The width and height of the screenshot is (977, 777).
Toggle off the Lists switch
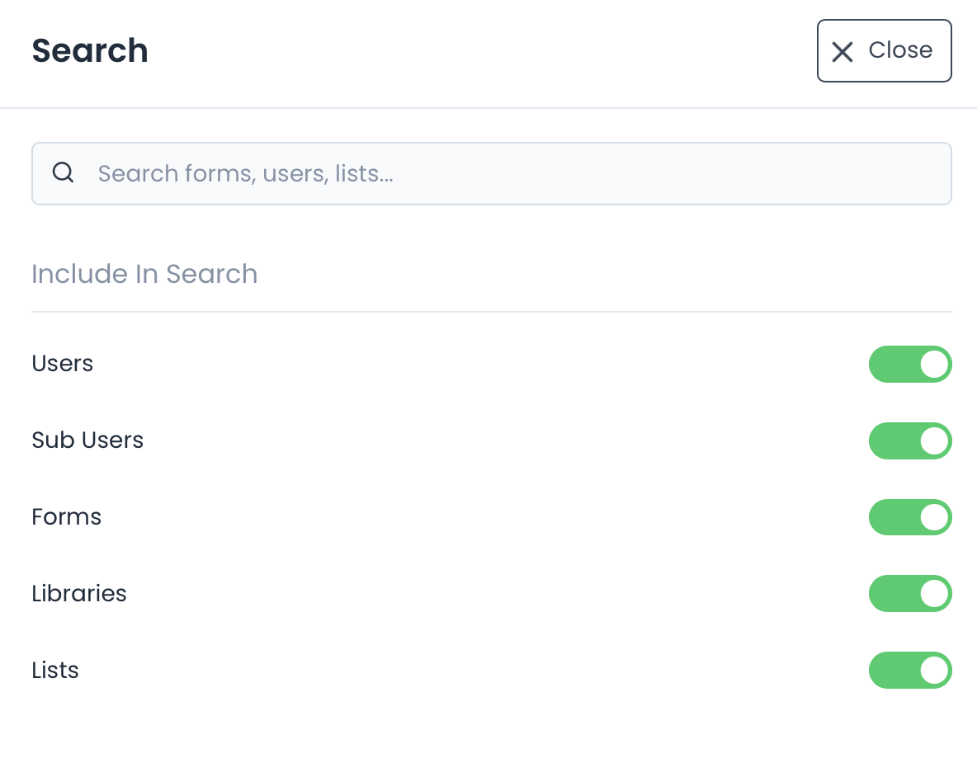(x=909, y=671)
